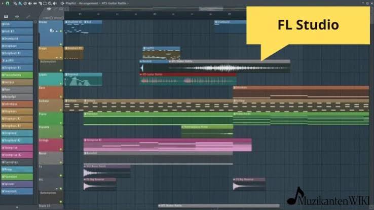Mute the Drops track
Image resolution: width=374 pixels, height=210 pixels.
coord(61,57)
